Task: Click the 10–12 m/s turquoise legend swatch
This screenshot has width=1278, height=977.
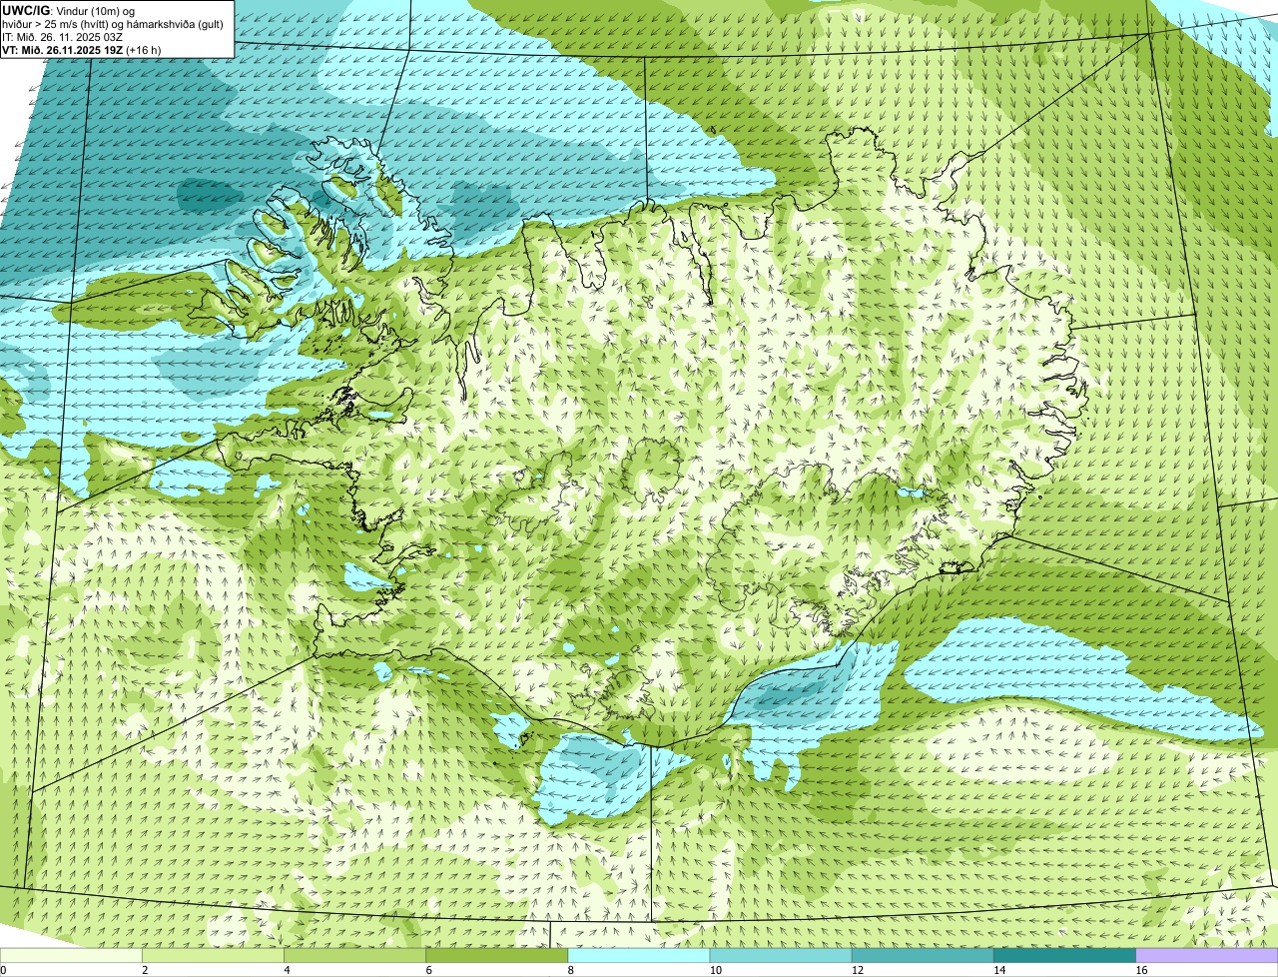Action: (x=781, y=956)
